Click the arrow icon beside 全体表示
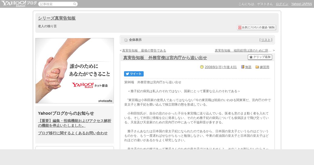This screenshot has height=165, width=314. [x=126, y=40]
